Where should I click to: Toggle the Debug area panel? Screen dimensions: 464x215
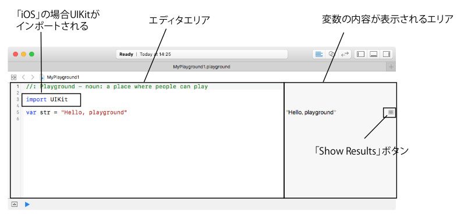click(374, 55)
